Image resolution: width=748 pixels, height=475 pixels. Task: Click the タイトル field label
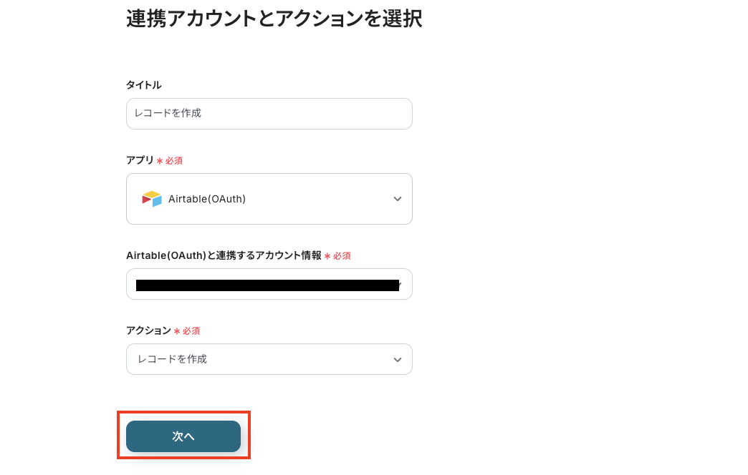click(x=144, y=85)
